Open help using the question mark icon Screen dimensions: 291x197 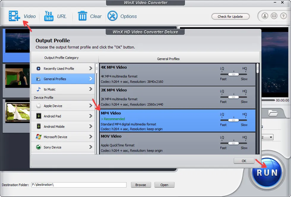(284, 16)
